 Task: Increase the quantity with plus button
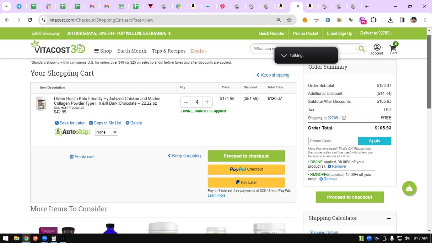207,102
